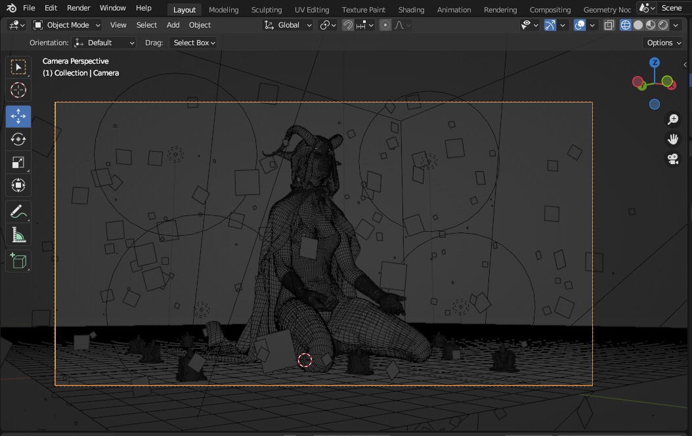
Task: Select the Annotate pencil tool
Action: 18,212
